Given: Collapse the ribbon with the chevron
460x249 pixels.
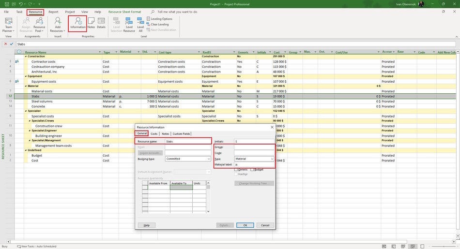Looking at the screenshot, I should pyautogui.click(x=457, y=37).
